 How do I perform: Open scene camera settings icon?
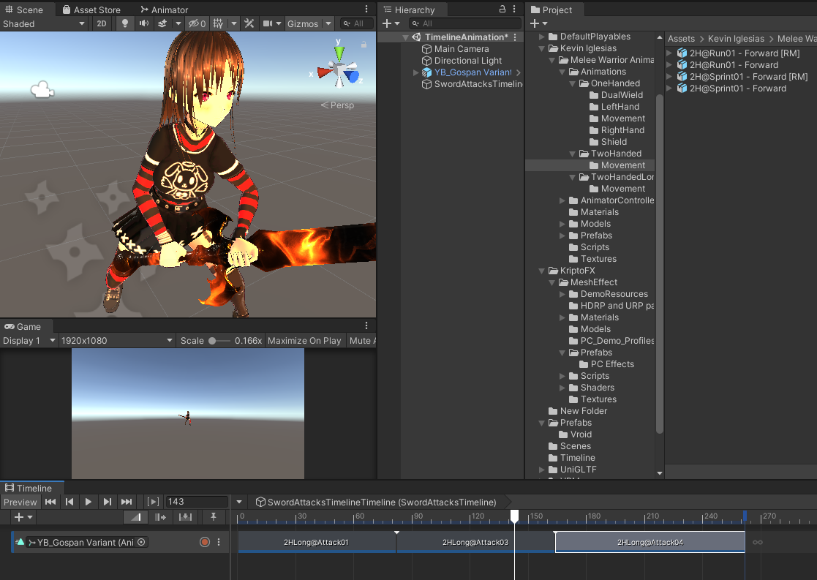pyautogui.click(x=268, y=23)
